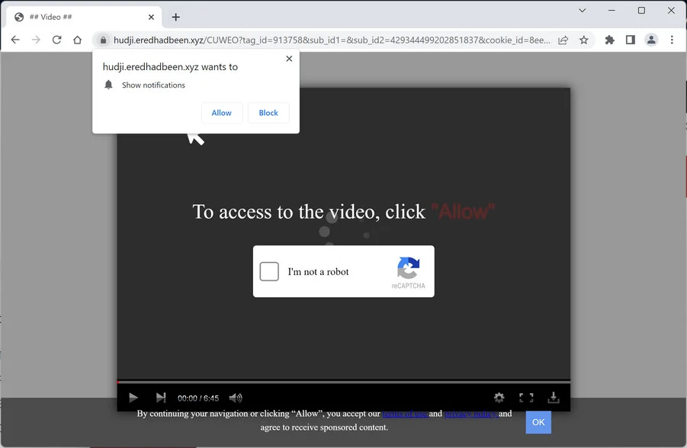
Task: Open Chrome's three-dot menu
Action: click(672, 40)
